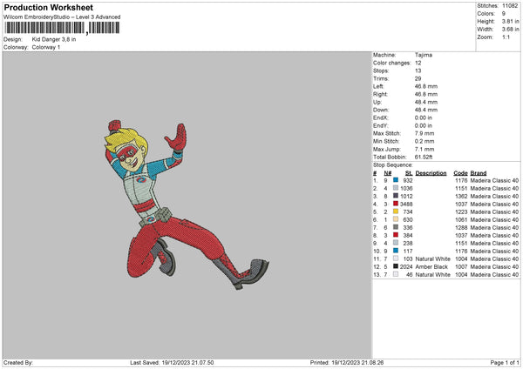Click the Total Bobbin value '61.52ft'
The width and height of the screenshot is (523, 369).
coord(424,157)
